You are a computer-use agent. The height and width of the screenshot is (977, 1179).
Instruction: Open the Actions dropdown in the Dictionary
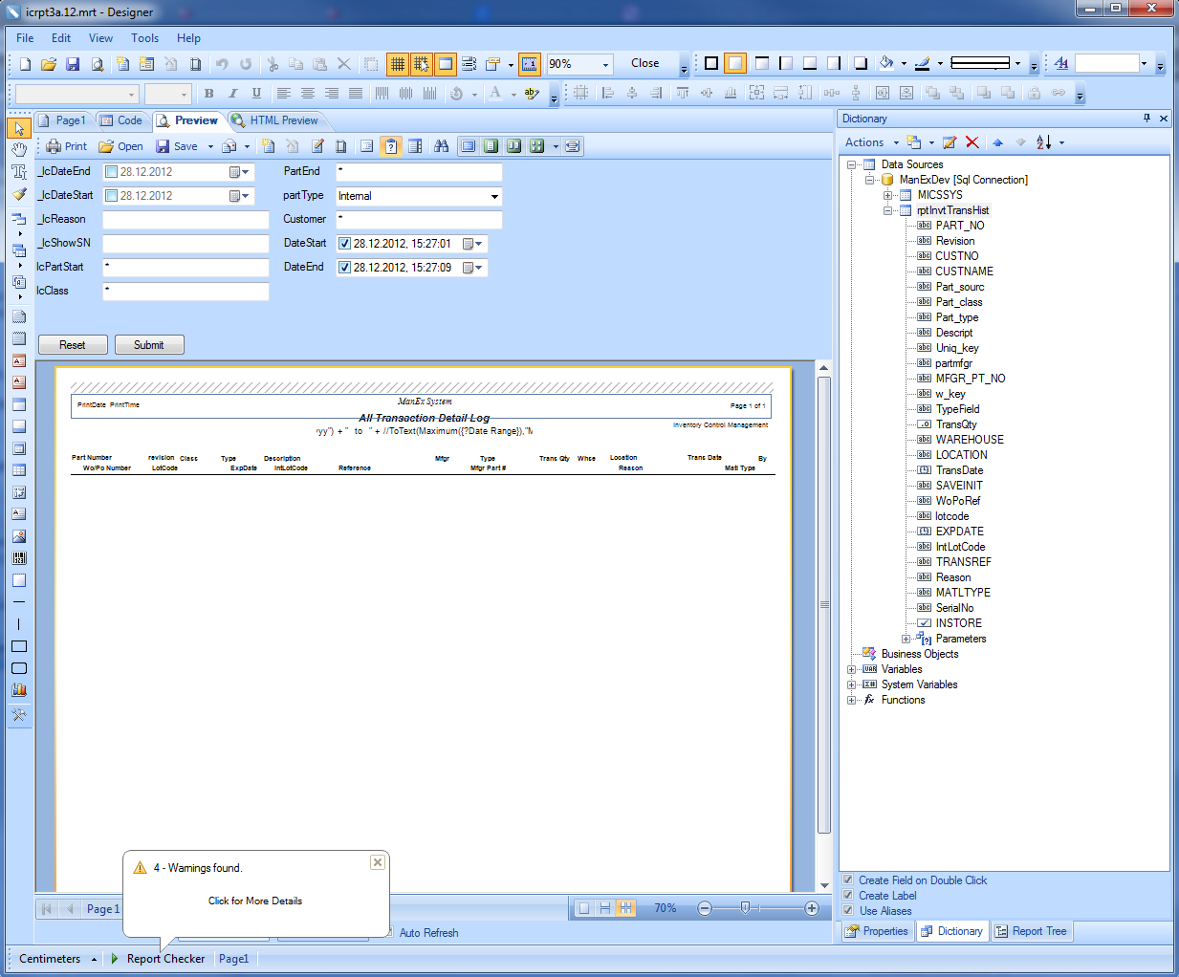(871, 142)
